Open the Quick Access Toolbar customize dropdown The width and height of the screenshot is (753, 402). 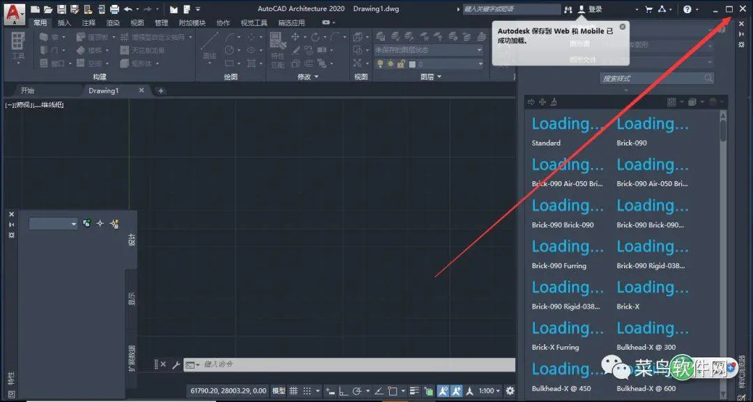(x=198, y=9)
